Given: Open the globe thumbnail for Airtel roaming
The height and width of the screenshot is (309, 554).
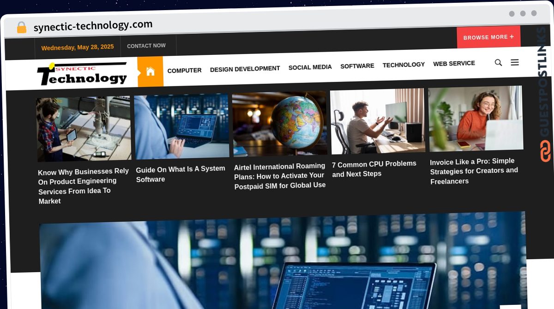Looking at the screenshot, I should pyautogui.click(x=280, y=123).
